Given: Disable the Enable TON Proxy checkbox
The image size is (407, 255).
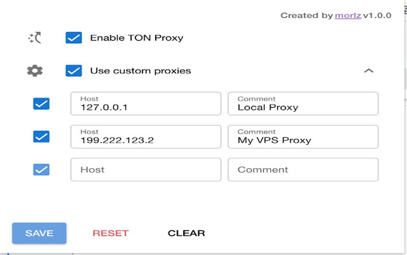Looking at the screenshot, I should pos(73,37).
